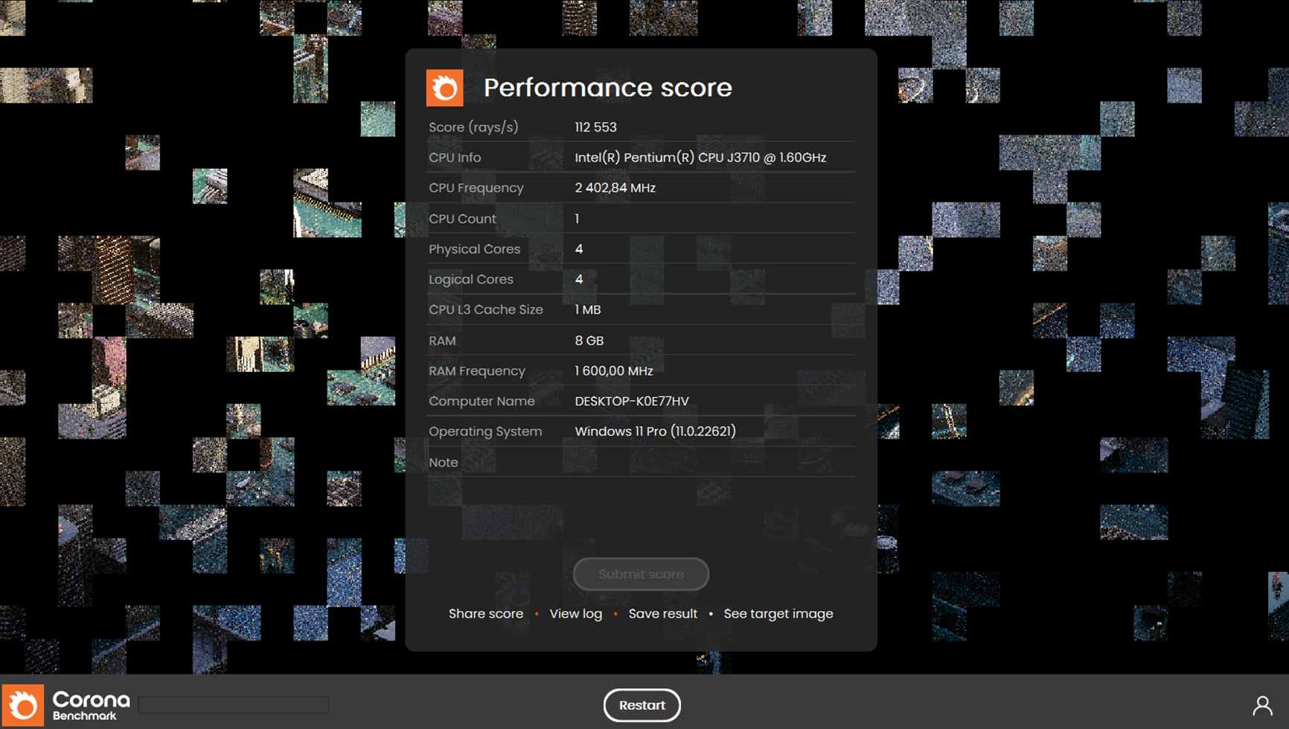Click the Corona Benchmark logo in bottom bar
Image resolution: width=1289 pixels, height=729 pixels.
[x=23, y=705]
